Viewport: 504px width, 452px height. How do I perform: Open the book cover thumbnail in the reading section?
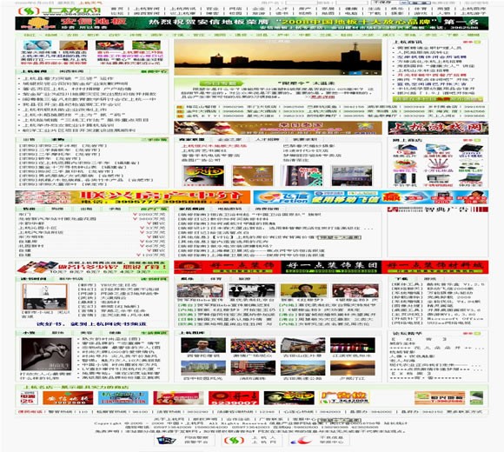(45, 296)
